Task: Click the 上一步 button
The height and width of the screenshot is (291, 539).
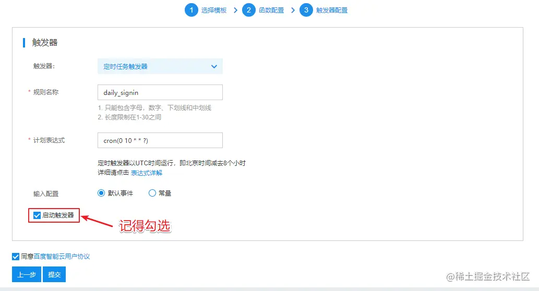Action: tap(27, 274)
